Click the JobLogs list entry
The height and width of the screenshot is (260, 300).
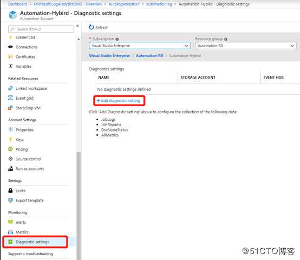108,119
